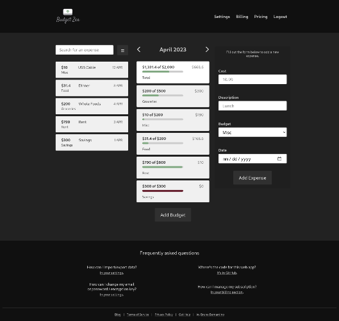Click the Budget Zen logo
This screenshot has width=339, height=321.
[68, 16]
